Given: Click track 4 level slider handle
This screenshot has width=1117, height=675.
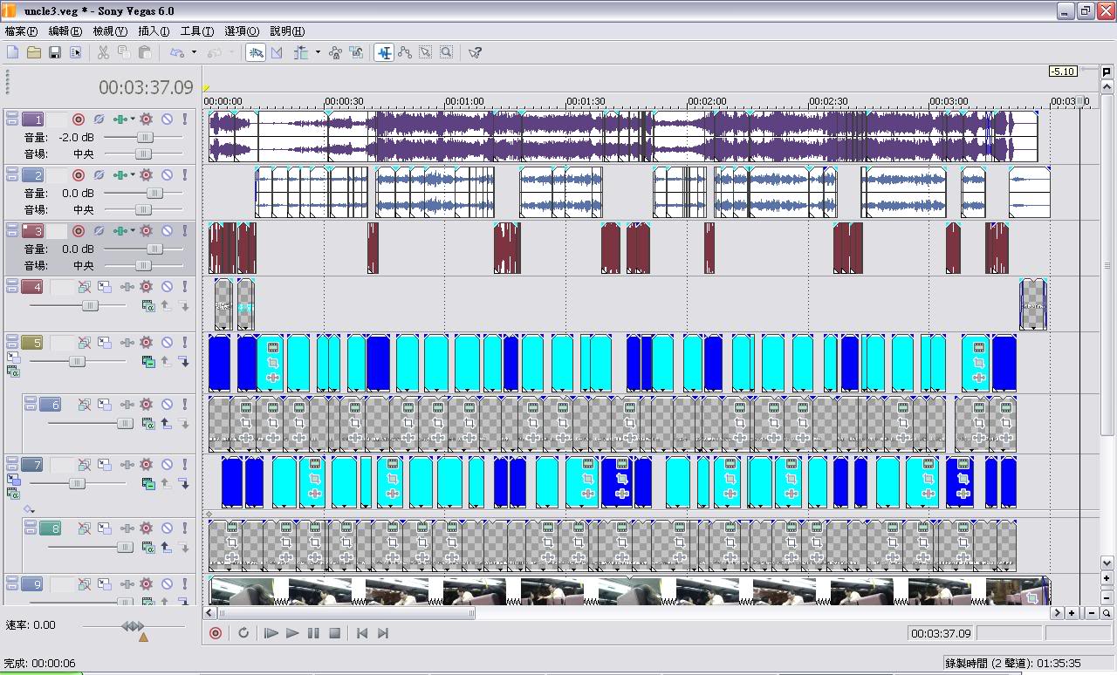Looking at the screenshot, I should click(90, 305).
